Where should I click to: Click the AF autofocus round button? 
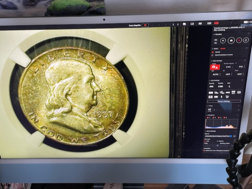pyautogui.click(x=223, y=41)
